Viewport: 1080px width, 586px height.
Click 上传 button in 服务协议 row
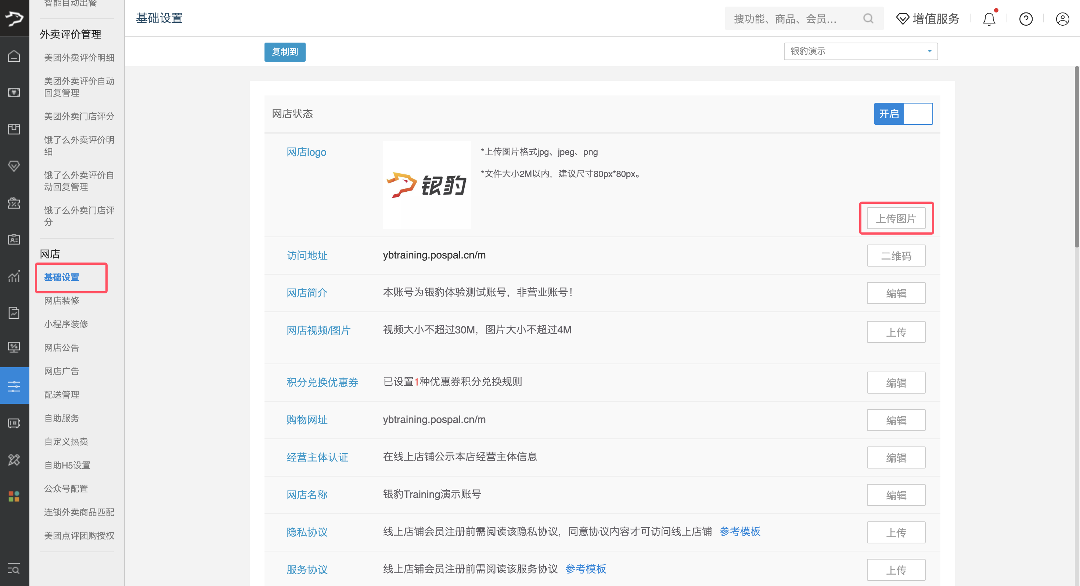point(896,569)
